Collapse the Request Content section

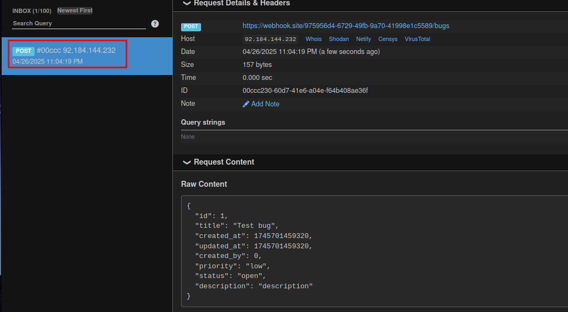[186, 162]
